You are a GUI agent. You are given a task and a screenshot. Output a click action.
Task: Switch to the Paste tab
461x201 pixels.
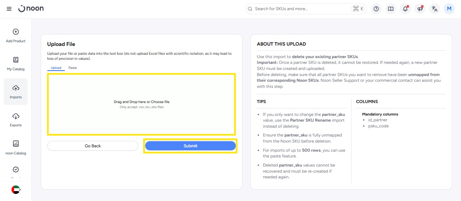73,68
